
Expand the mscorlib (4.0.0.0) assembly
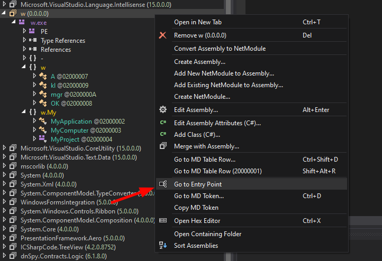[x=4, y=166]
